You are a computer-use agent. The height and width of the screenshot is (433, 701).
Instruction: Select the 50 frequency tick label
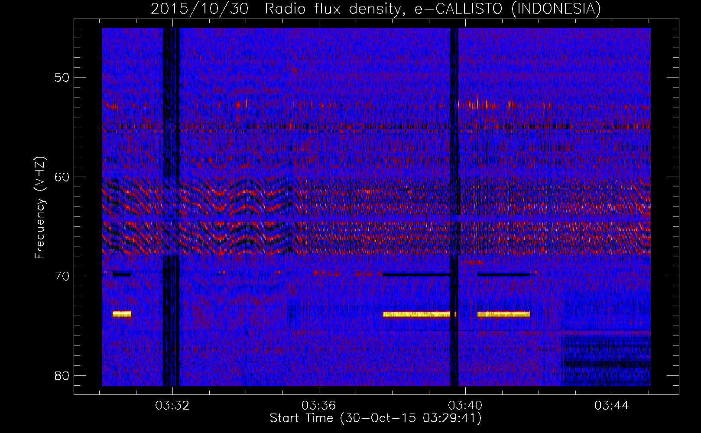pos(62,78)
